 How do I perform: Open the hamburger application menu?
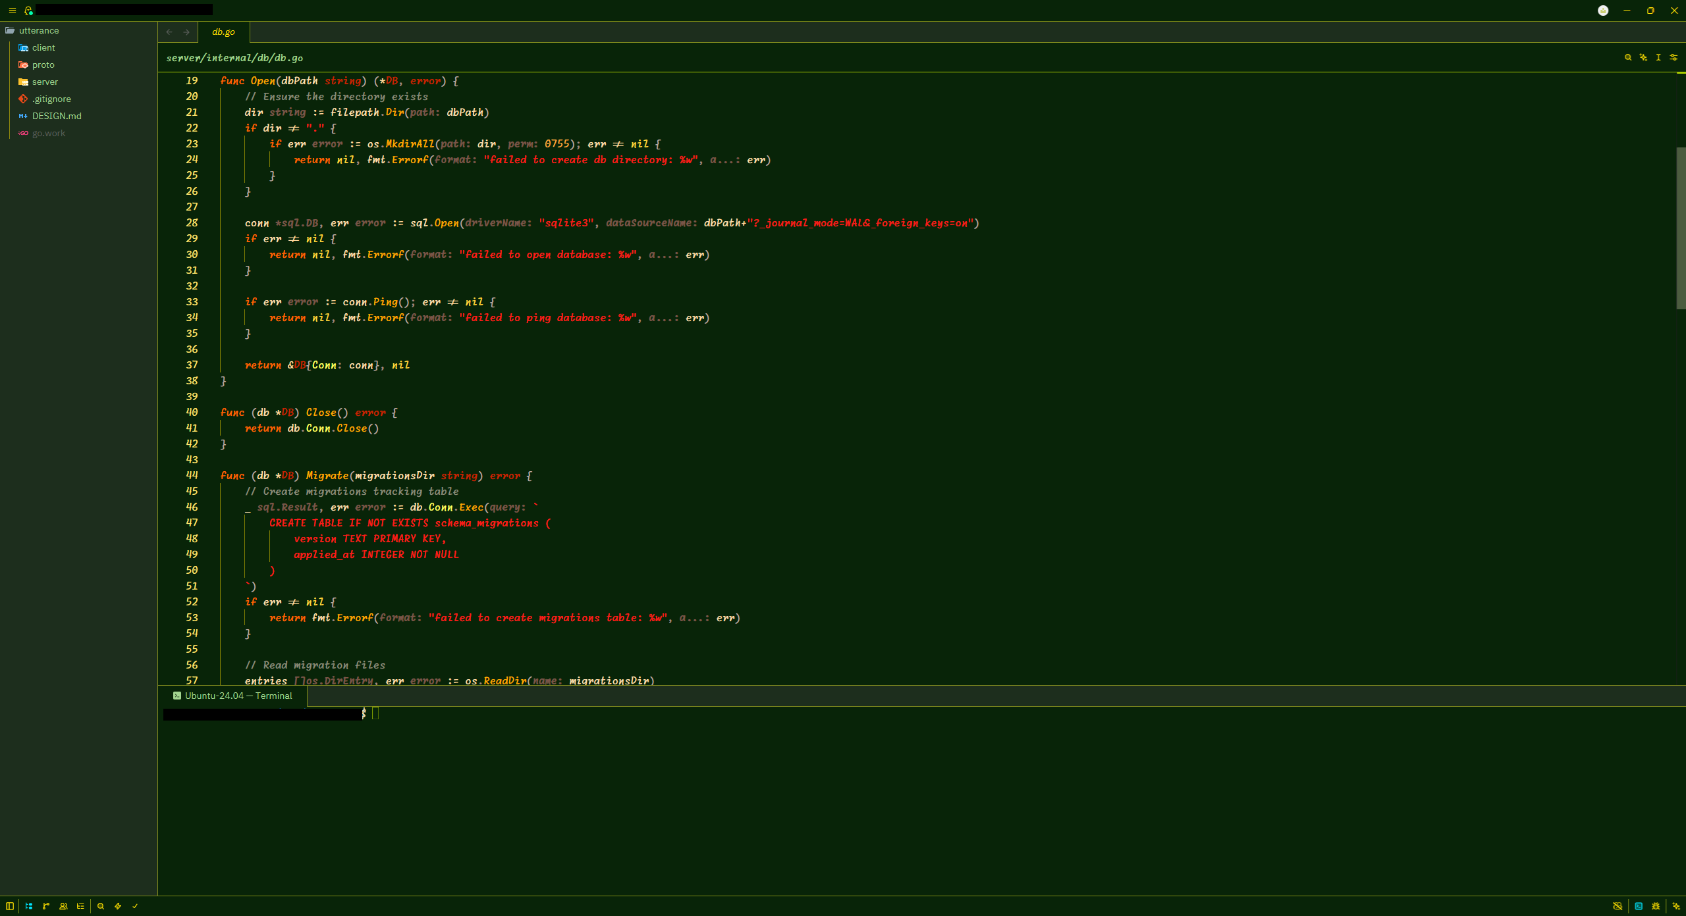pos(12,11)
